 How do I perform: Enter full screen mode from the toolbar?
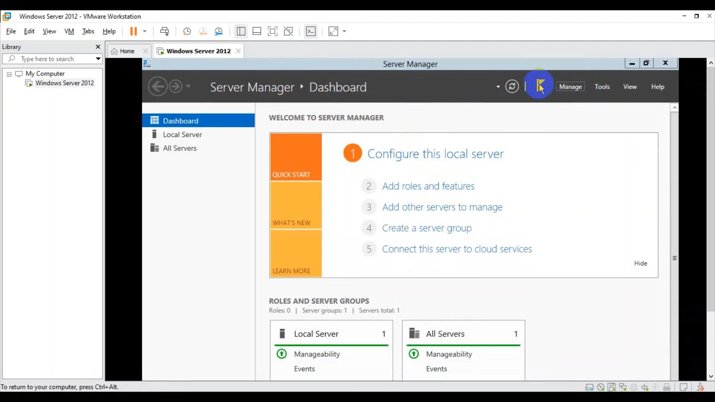tap(273, 31)
